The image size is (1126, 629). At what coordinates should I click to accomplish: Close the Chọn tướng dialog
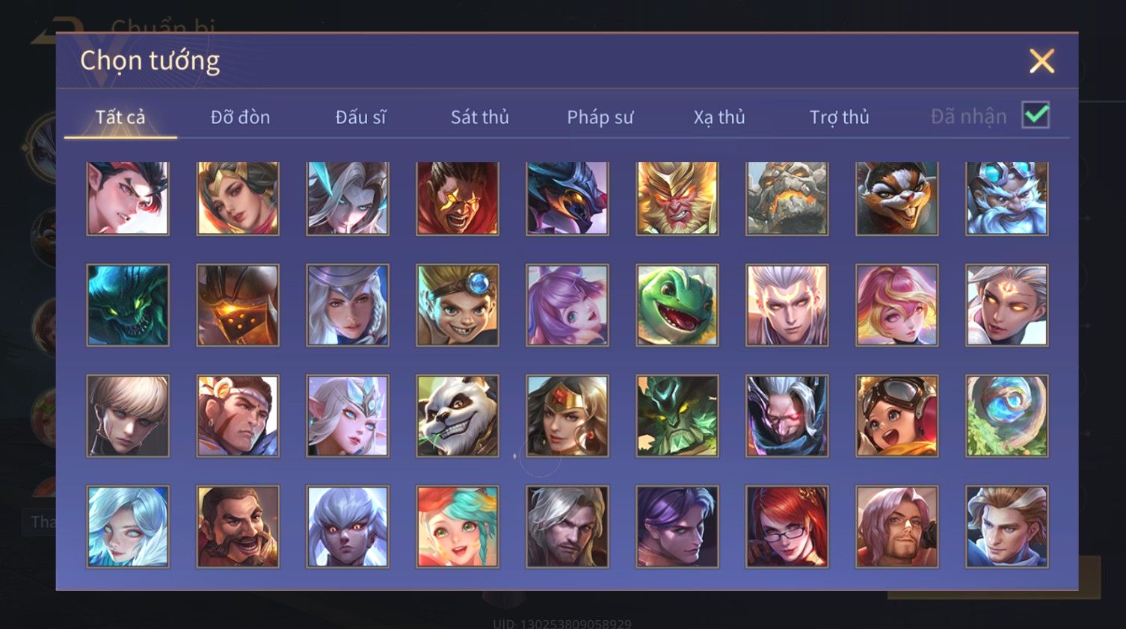1042,61
